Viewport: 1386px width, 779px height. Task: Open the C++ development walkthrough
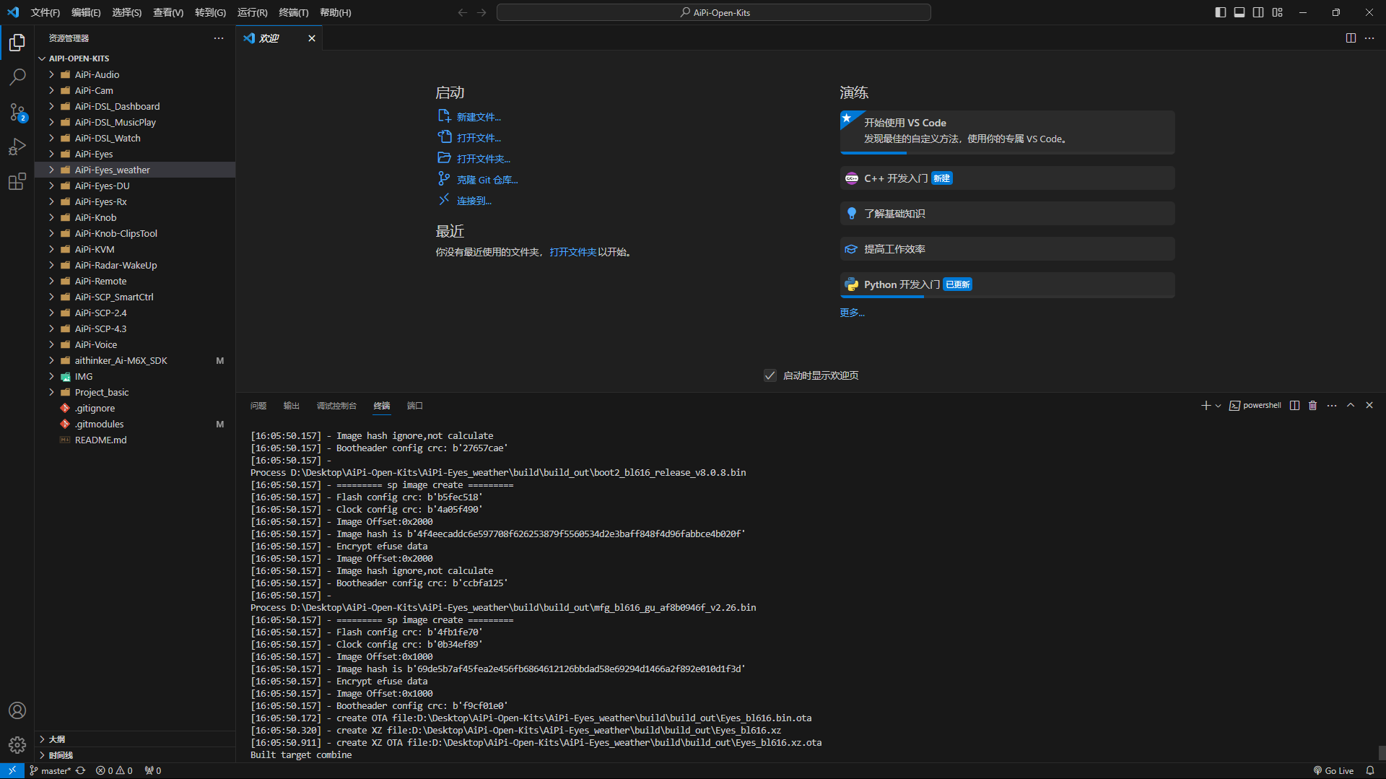1007,178
